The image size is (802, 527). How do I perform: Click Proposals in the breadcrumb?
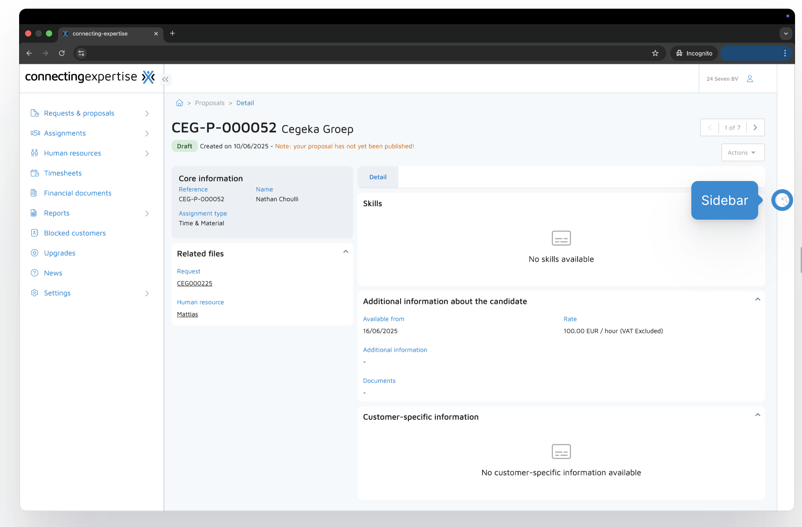[x=210, y=103]
